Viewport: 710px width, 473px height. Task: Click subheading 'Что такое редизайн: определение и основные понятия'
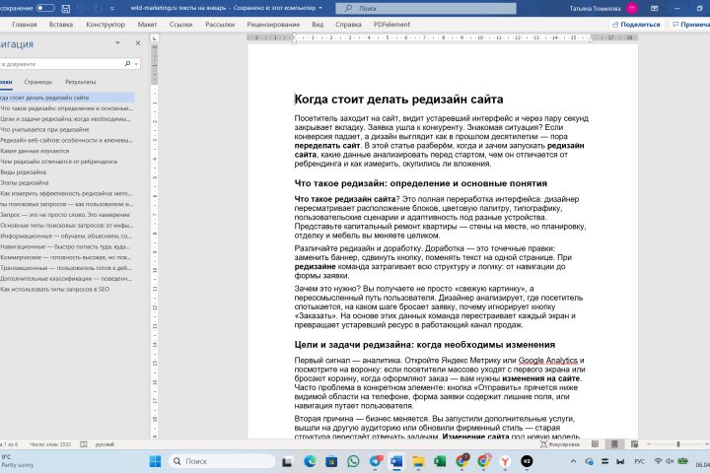coord(421,183)
